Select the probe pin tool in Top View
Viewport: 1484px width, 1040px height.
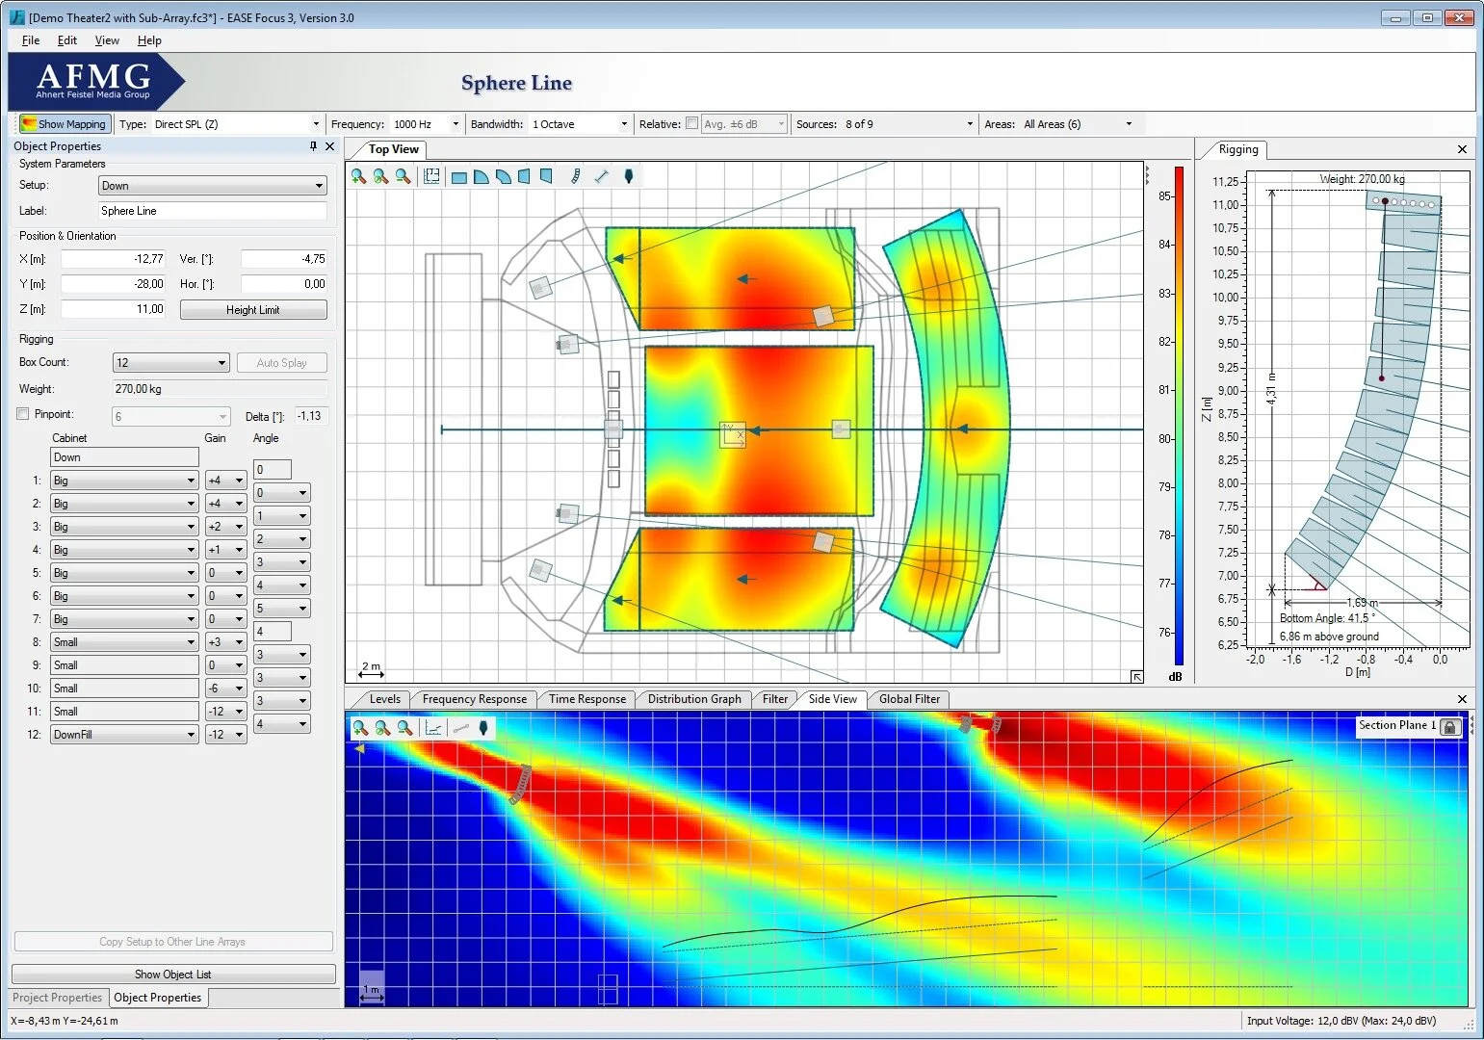click(x=629, y=175)
